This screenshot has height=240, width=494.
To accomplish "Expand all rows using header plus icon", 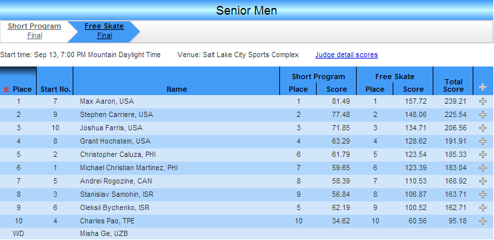I will 483,87.
